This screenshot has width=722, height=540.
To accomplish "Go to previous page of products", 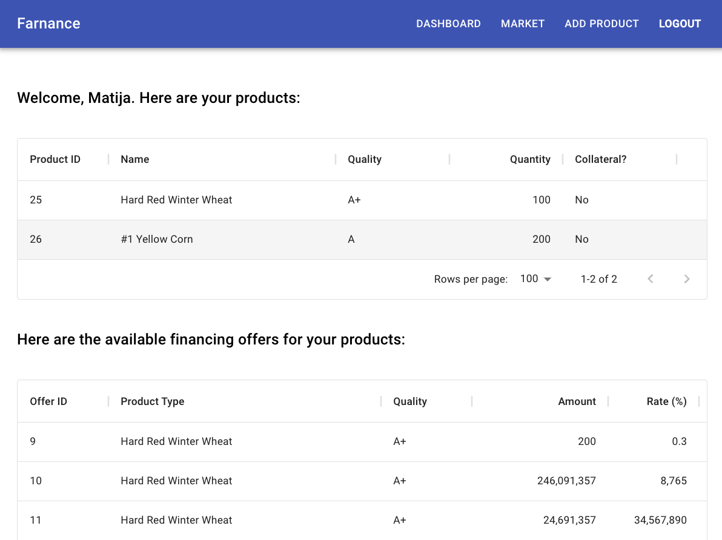I will [650, 279].
